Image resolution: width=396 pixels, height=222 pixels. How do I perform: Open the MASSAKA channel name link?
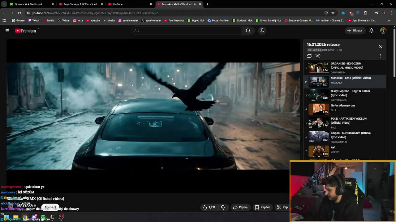point(25,205)
